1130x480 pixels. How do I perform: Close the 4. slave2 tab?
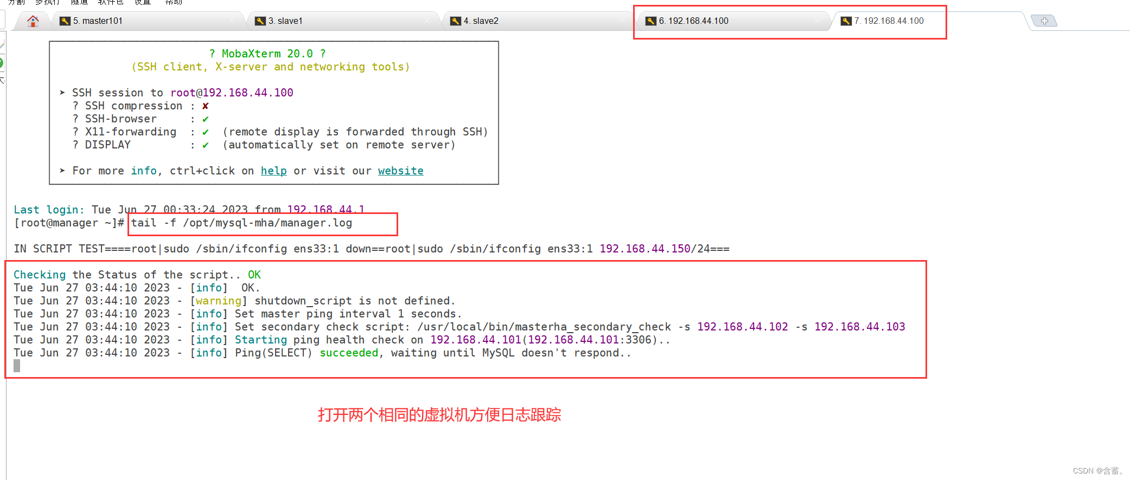(623, 21)
